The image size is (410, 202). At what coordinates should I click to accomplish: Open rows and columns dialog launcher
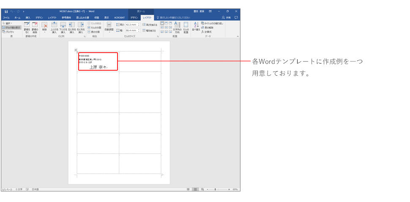coord(85,37)
